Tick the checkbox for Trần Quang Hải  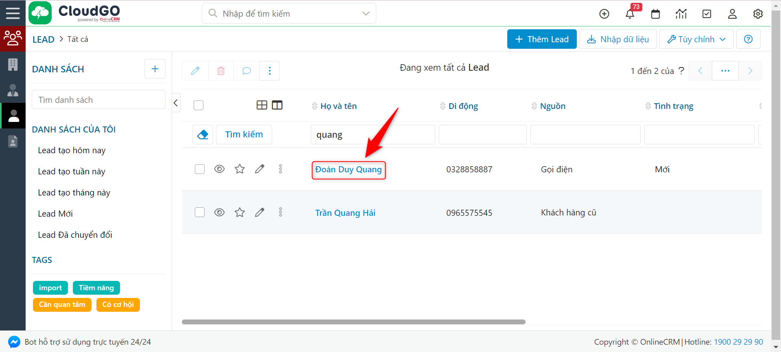coord(200,212)
